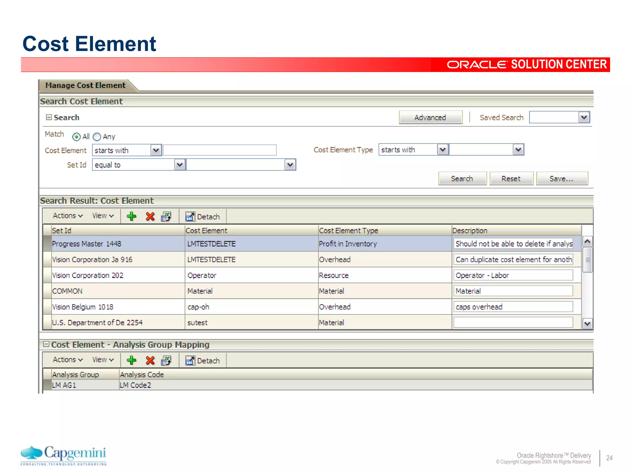Screen dimensions: 631x473
Task: Click the Save... button
Action: click(562, 179)
